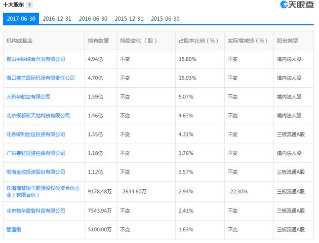Open 北京银都新天地科技有限公司 link
Screen dimensions: 319x243
point(38,115)
